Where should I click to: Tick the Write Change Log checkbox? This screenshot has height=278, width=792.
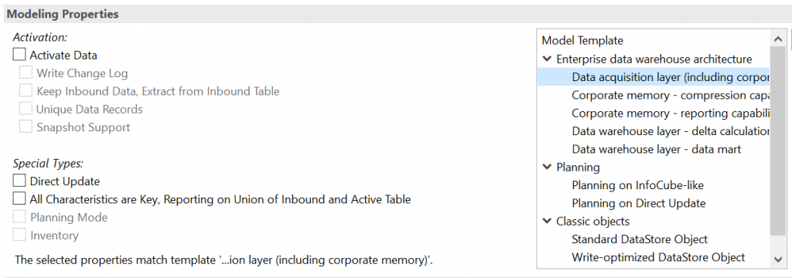tap(26, 73)
